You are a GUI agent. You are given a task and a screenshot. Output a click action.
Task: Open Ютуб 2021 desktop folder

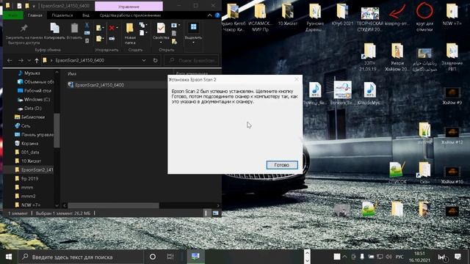coord(342,15)
